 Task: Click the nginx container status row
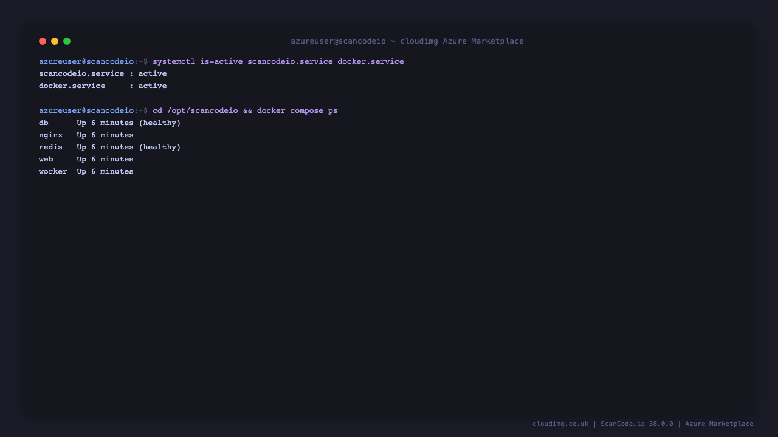[x=86, y=135]
